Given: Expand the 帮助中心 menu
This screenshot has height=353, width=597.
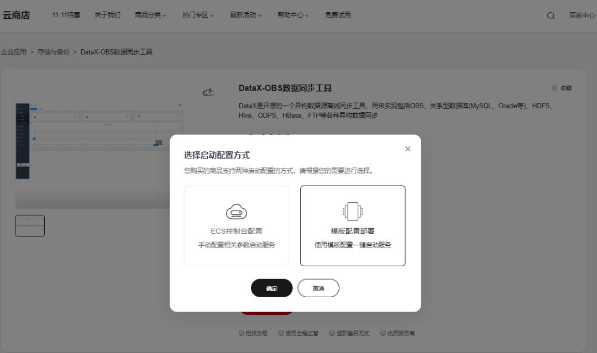Looking at the screenshot, I should (292, 15).
